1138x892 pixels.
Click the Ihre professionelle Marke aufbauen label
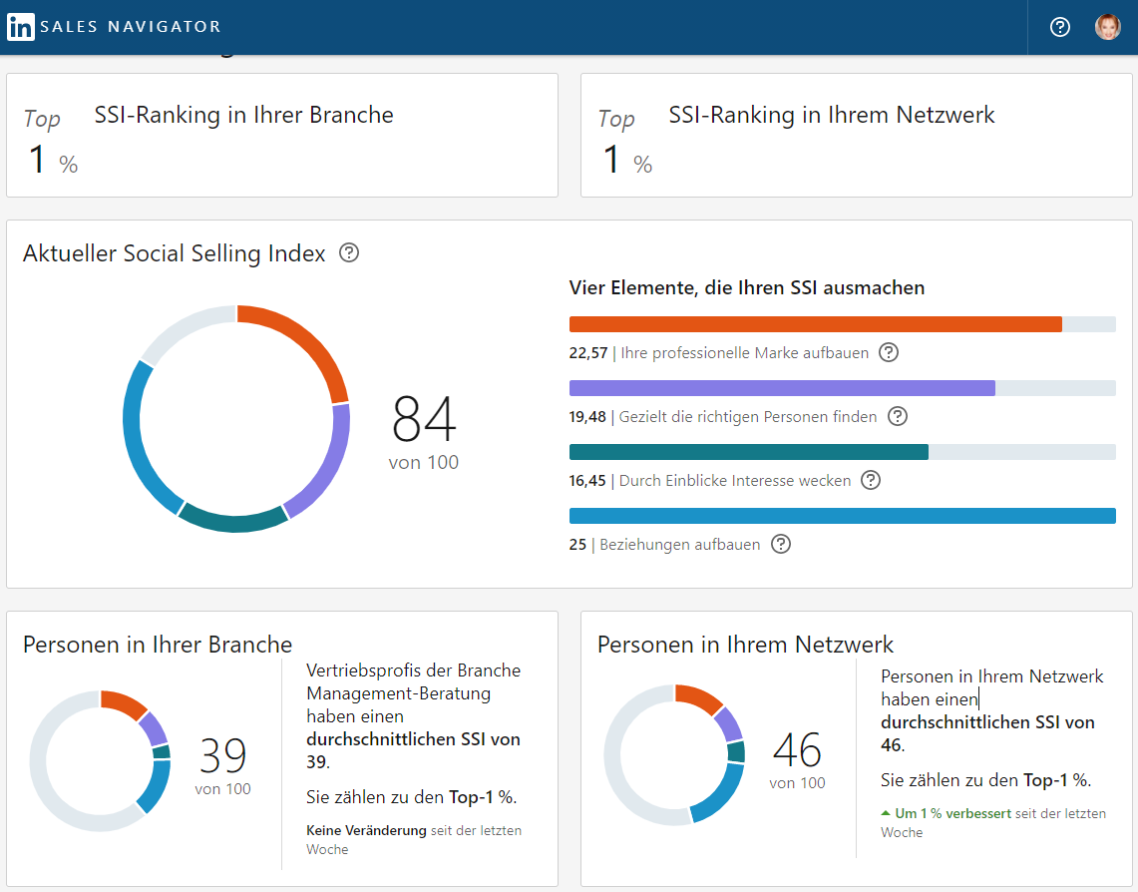(745, 353)
